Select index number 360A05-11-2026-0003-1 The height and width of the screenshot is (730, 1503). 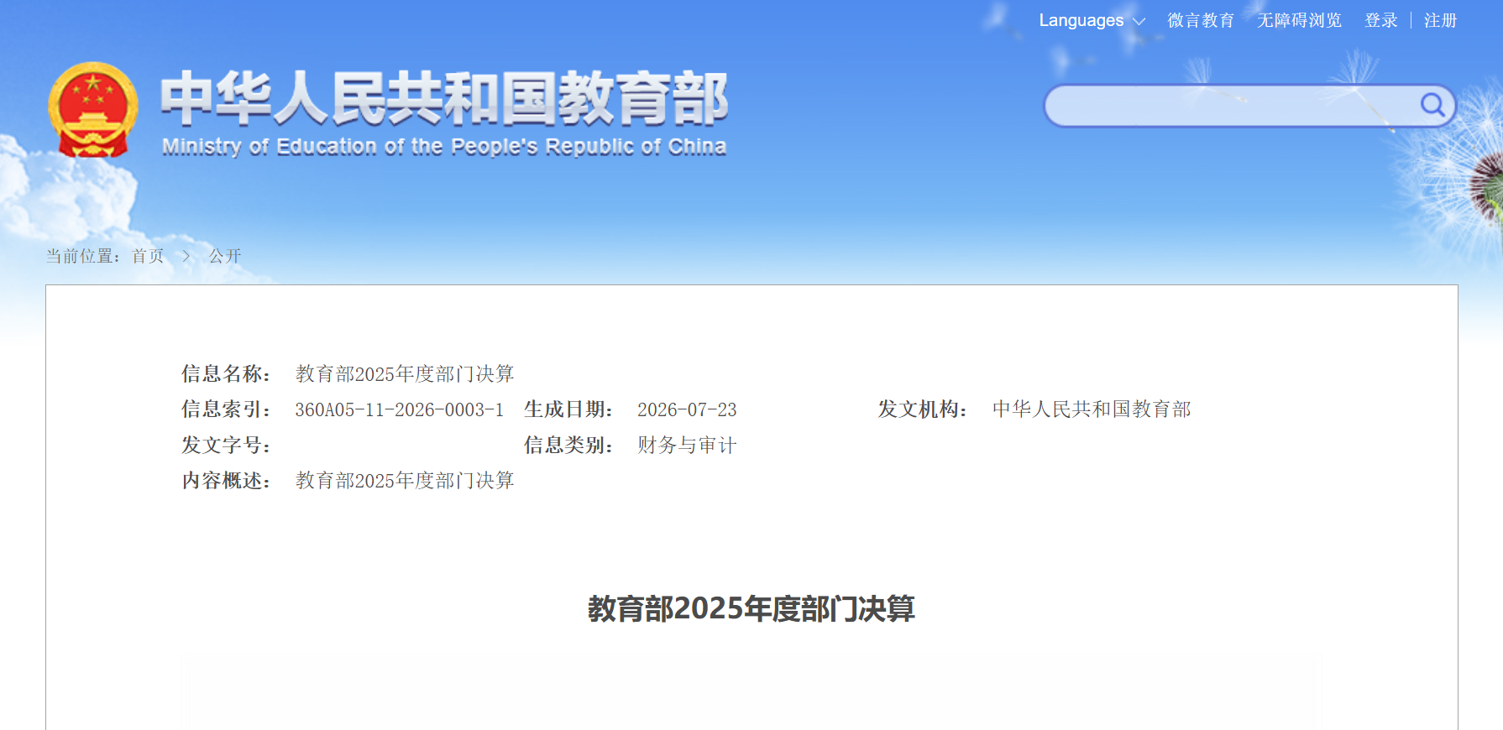pos(399,409)
